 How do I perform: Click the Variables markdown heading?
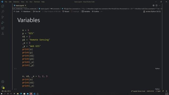(x=29, y=20)
